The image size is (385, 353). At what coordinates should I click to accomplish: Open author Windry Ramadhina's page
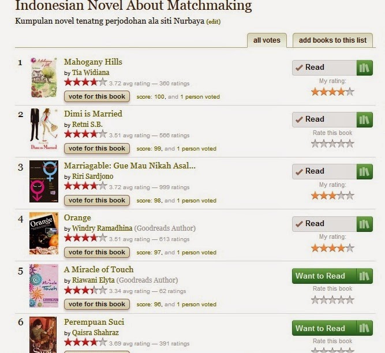click(x=102, y=228)
